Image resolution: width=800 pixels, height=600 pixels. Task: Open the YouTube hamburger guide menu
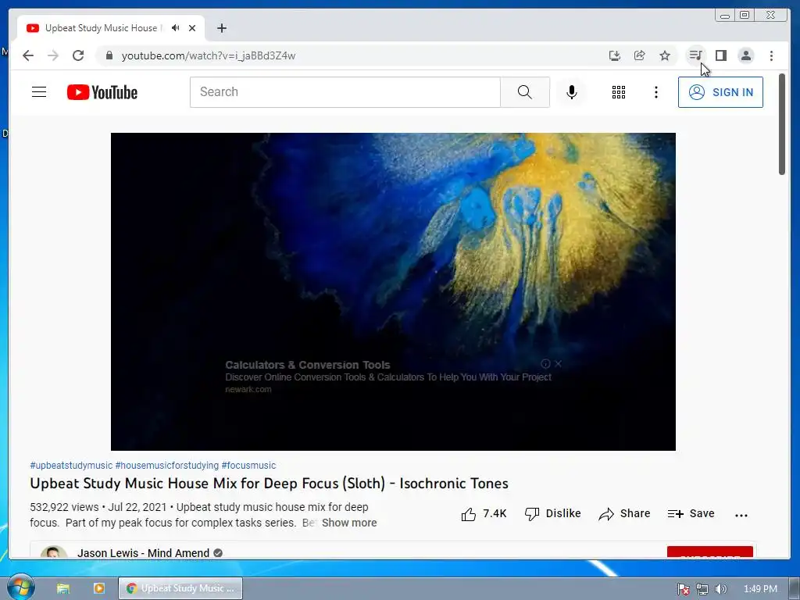tap(39, 92)
